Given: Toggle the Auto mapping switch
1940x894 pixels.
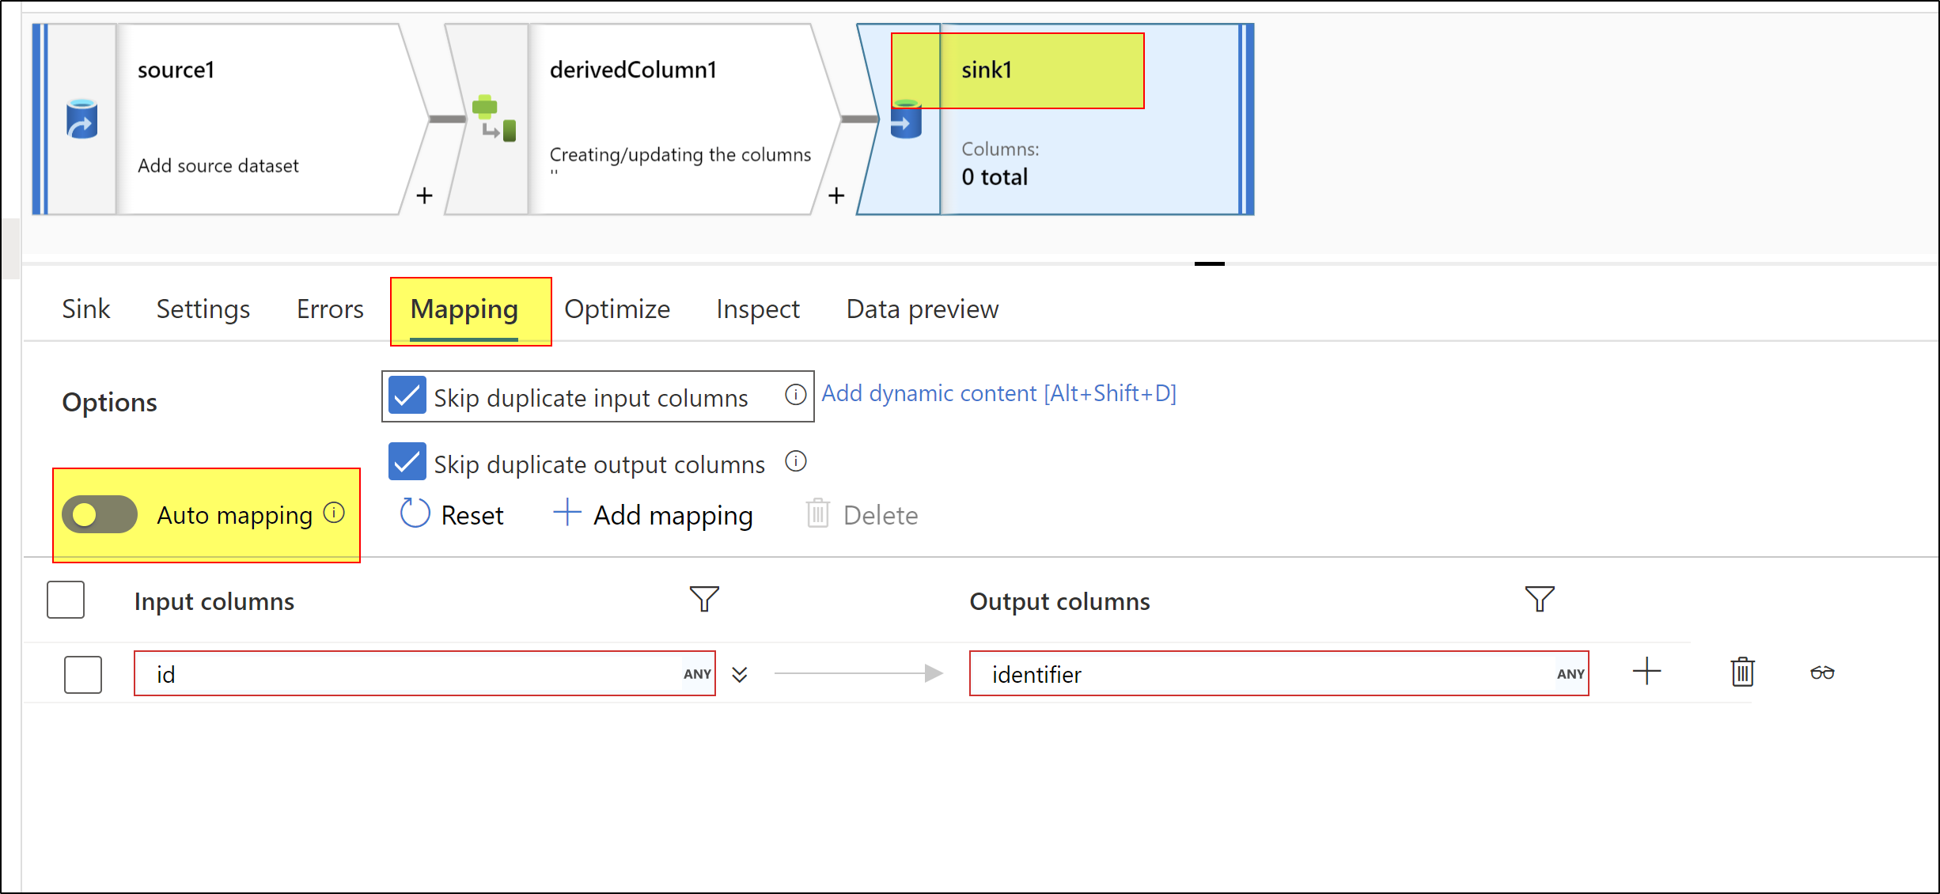Looking at the screenshot, I should click(100, 515).
